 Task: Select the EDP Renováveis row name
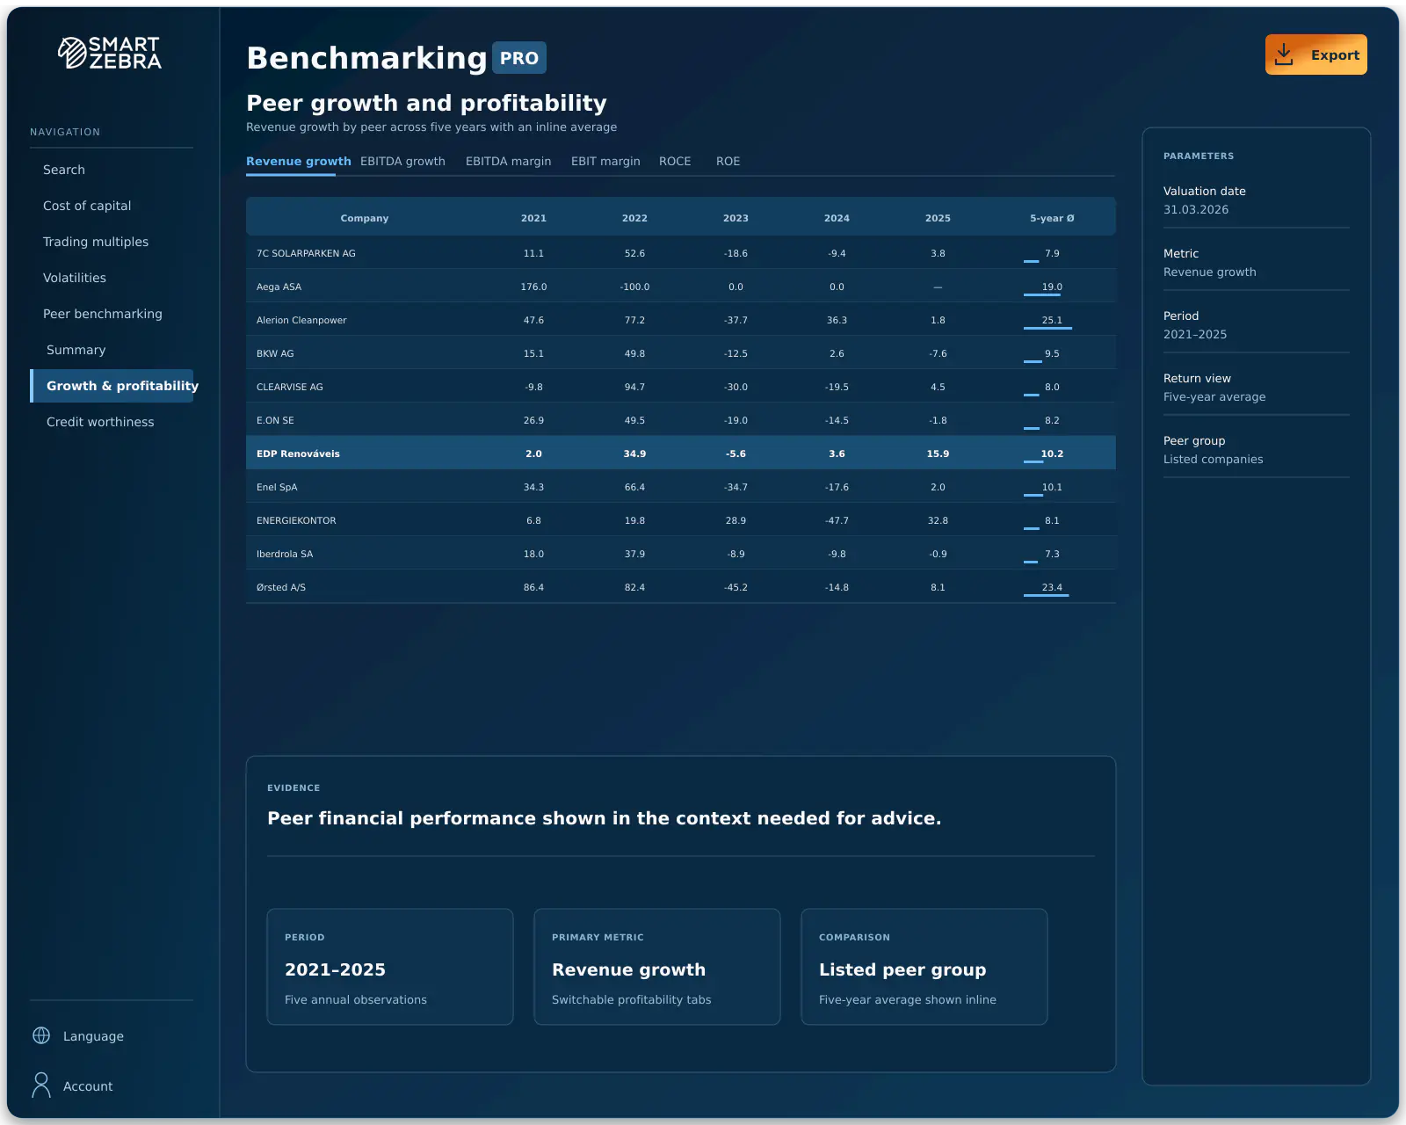[298, 454]
